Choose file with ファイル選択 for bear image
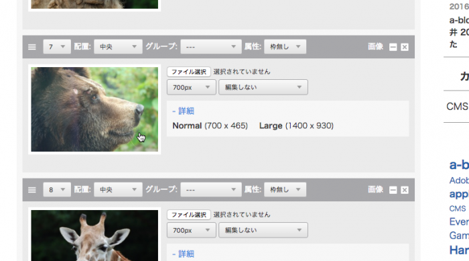This screenshot has width=469, height=261. (x=189, y=72)
